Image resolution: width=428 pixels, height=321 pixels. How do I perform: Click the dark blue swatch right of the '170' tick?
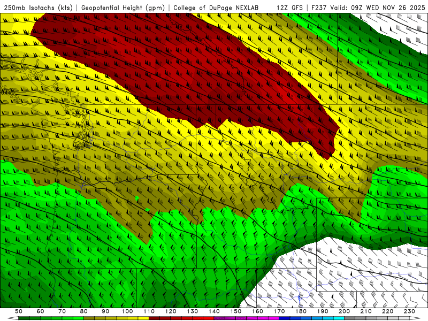285,318
